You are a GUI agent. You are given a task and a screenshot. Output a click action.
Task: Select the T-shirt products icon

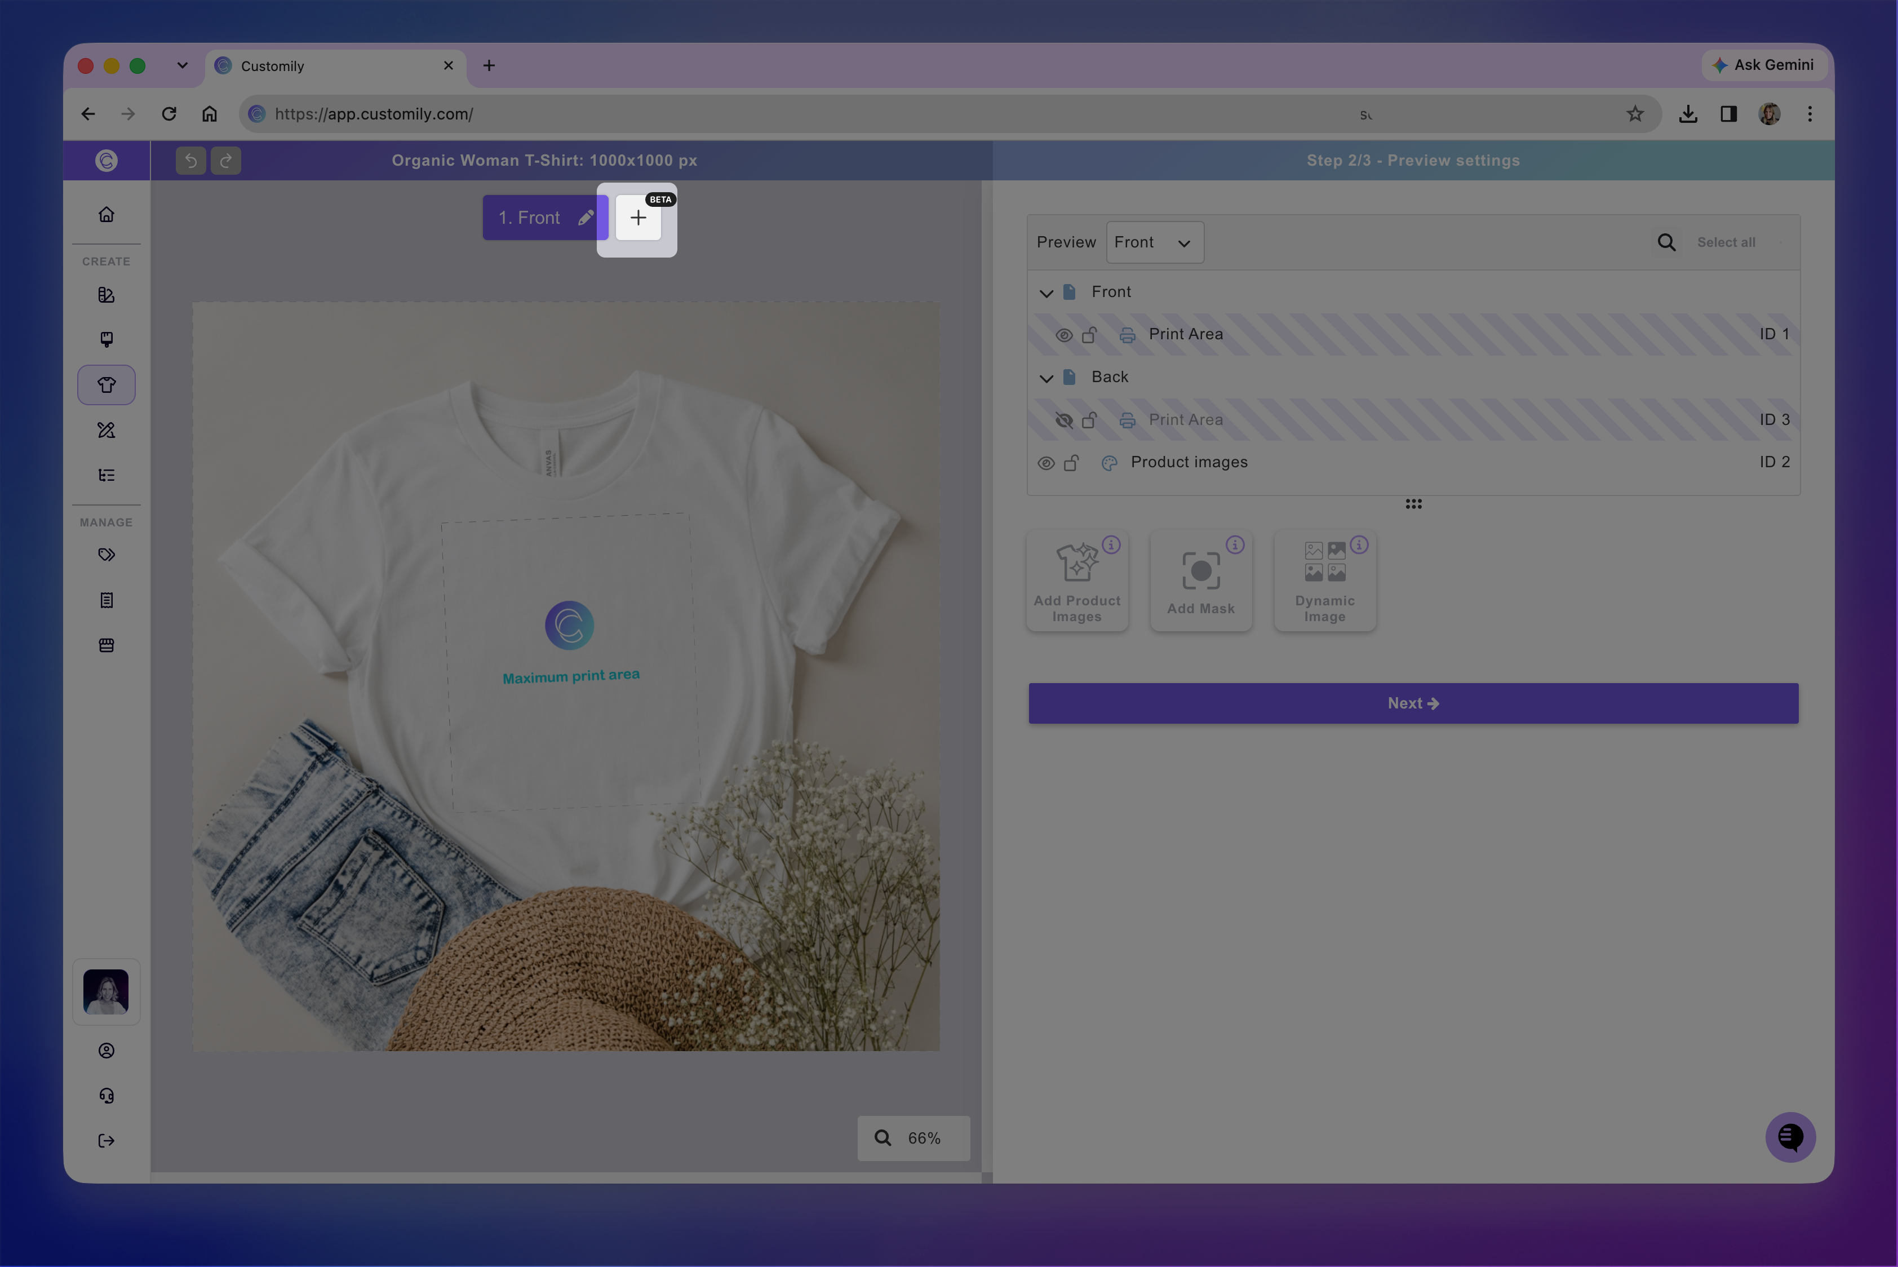(106, 384)
